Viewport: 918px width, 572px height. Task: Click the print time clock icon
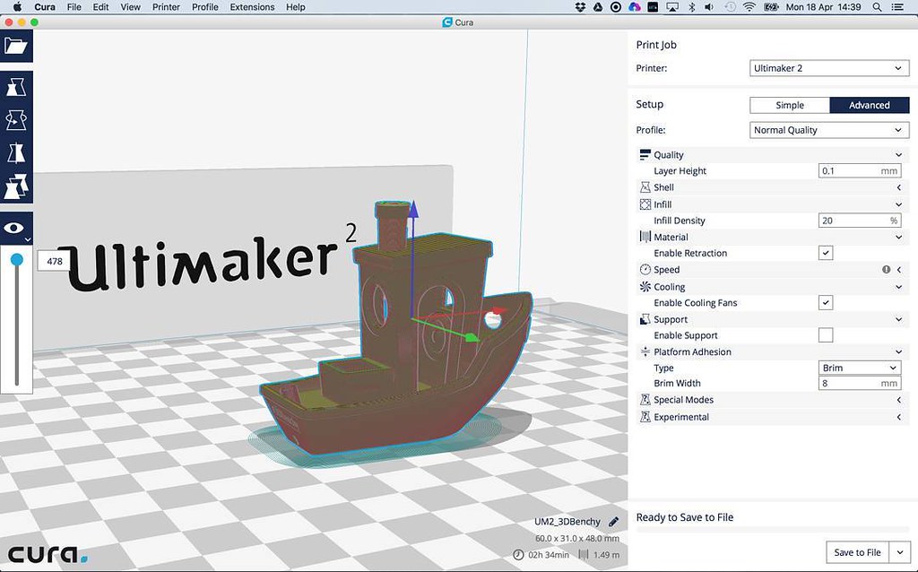pos(518,554)
